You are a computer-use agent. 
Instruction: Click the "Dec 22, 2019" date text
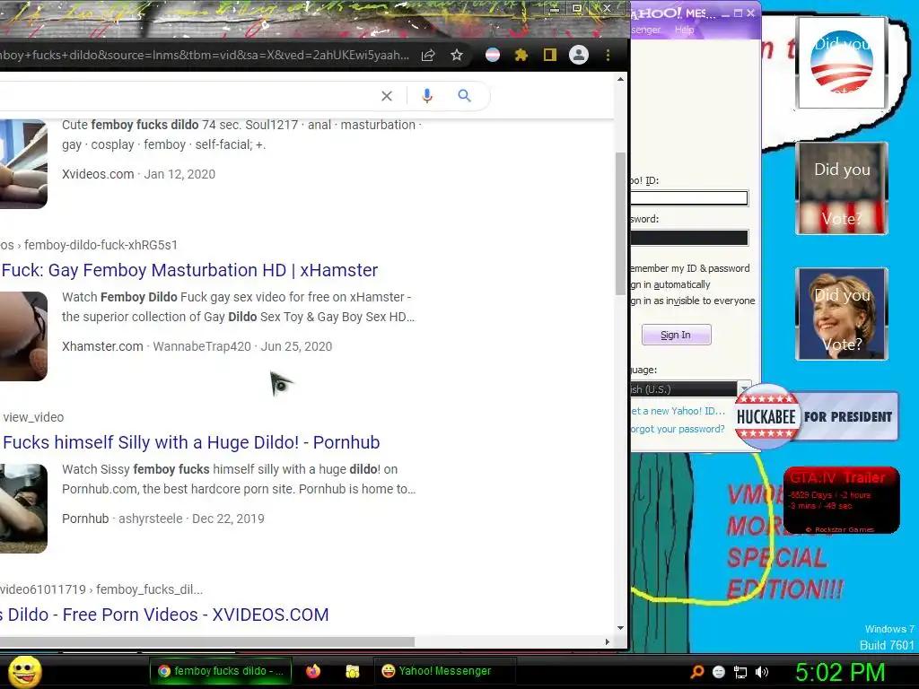pyautogui.click(x=229, y=519)
